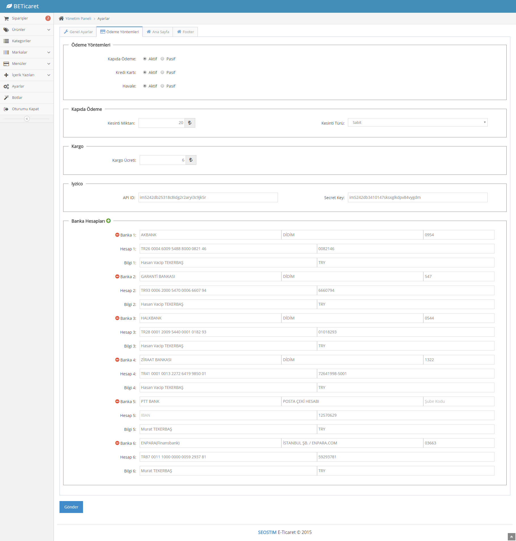Focus the Iyzico API ID field
The width and height of the screenshot is (516, 541).
[x=208, y=197]
